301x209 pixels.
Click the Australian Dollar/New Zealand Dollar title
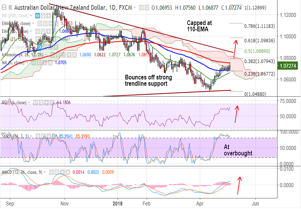pos(60,8)
